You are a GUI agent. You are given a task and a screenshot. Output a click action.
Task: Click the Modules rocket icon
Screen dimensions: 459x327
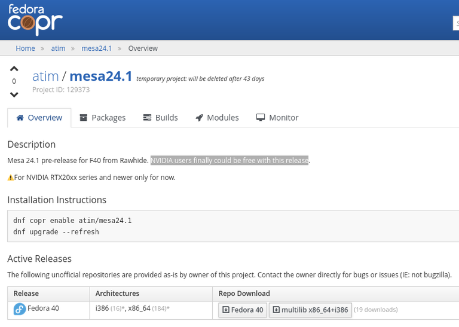200,118
